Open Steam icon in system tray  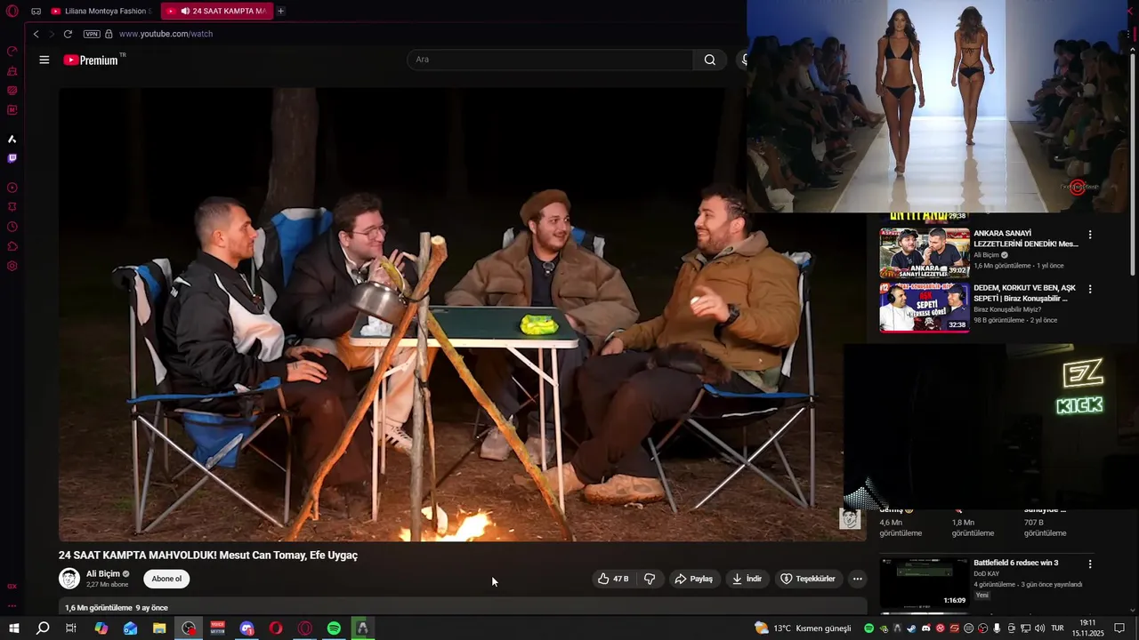[x=911, y=628]
